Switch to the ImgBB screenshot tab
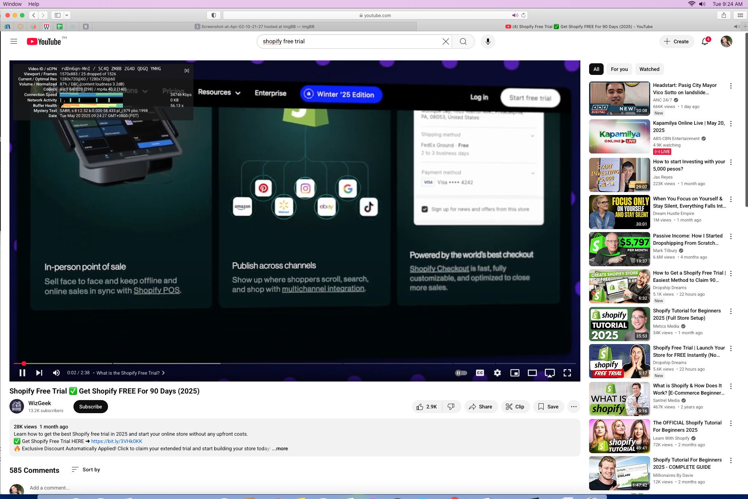The width and height of the screenshot is (748, 499). [x=255, y=27]
